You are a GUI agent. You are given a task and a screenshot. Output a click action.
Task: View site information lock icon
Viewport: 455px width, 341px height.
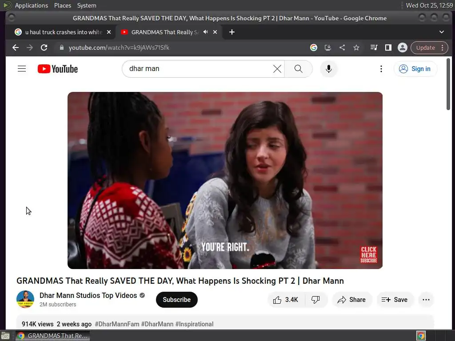tap(61, 48)
